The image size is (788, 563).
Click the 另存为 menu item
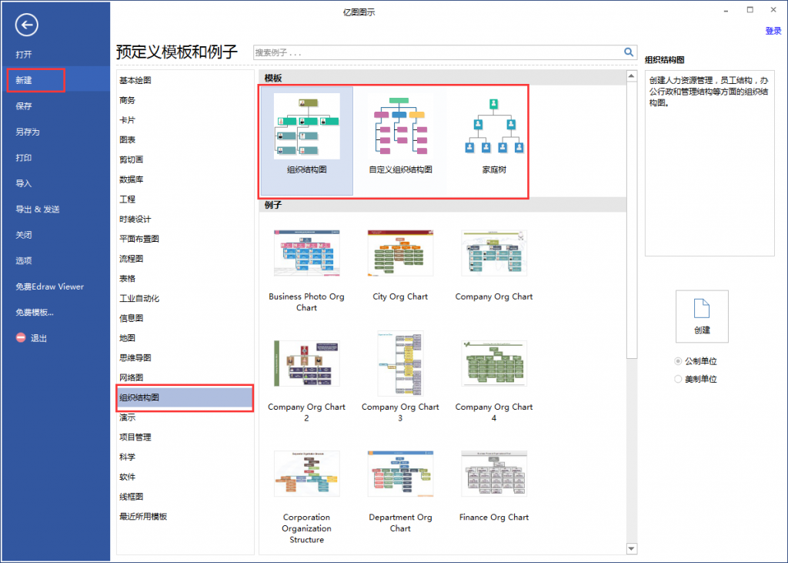(x=28, y=132)
